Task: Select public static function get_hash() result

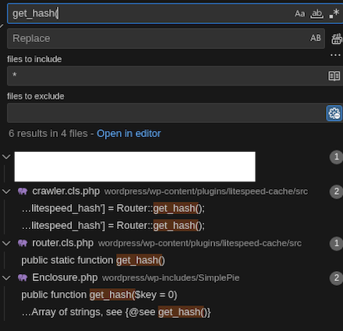Action: click(x=93, y=260)
